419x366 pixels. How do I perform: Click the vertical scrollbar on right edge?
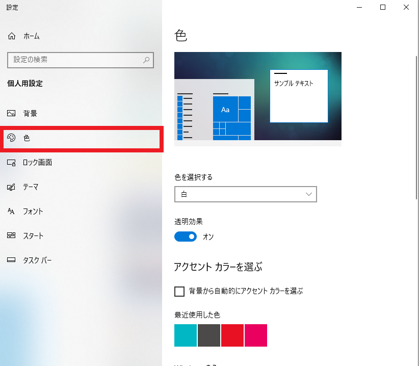click(416, 127)
